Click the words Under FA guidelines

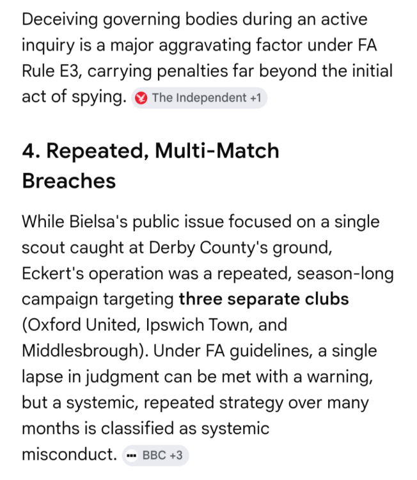tap(233, 351)
